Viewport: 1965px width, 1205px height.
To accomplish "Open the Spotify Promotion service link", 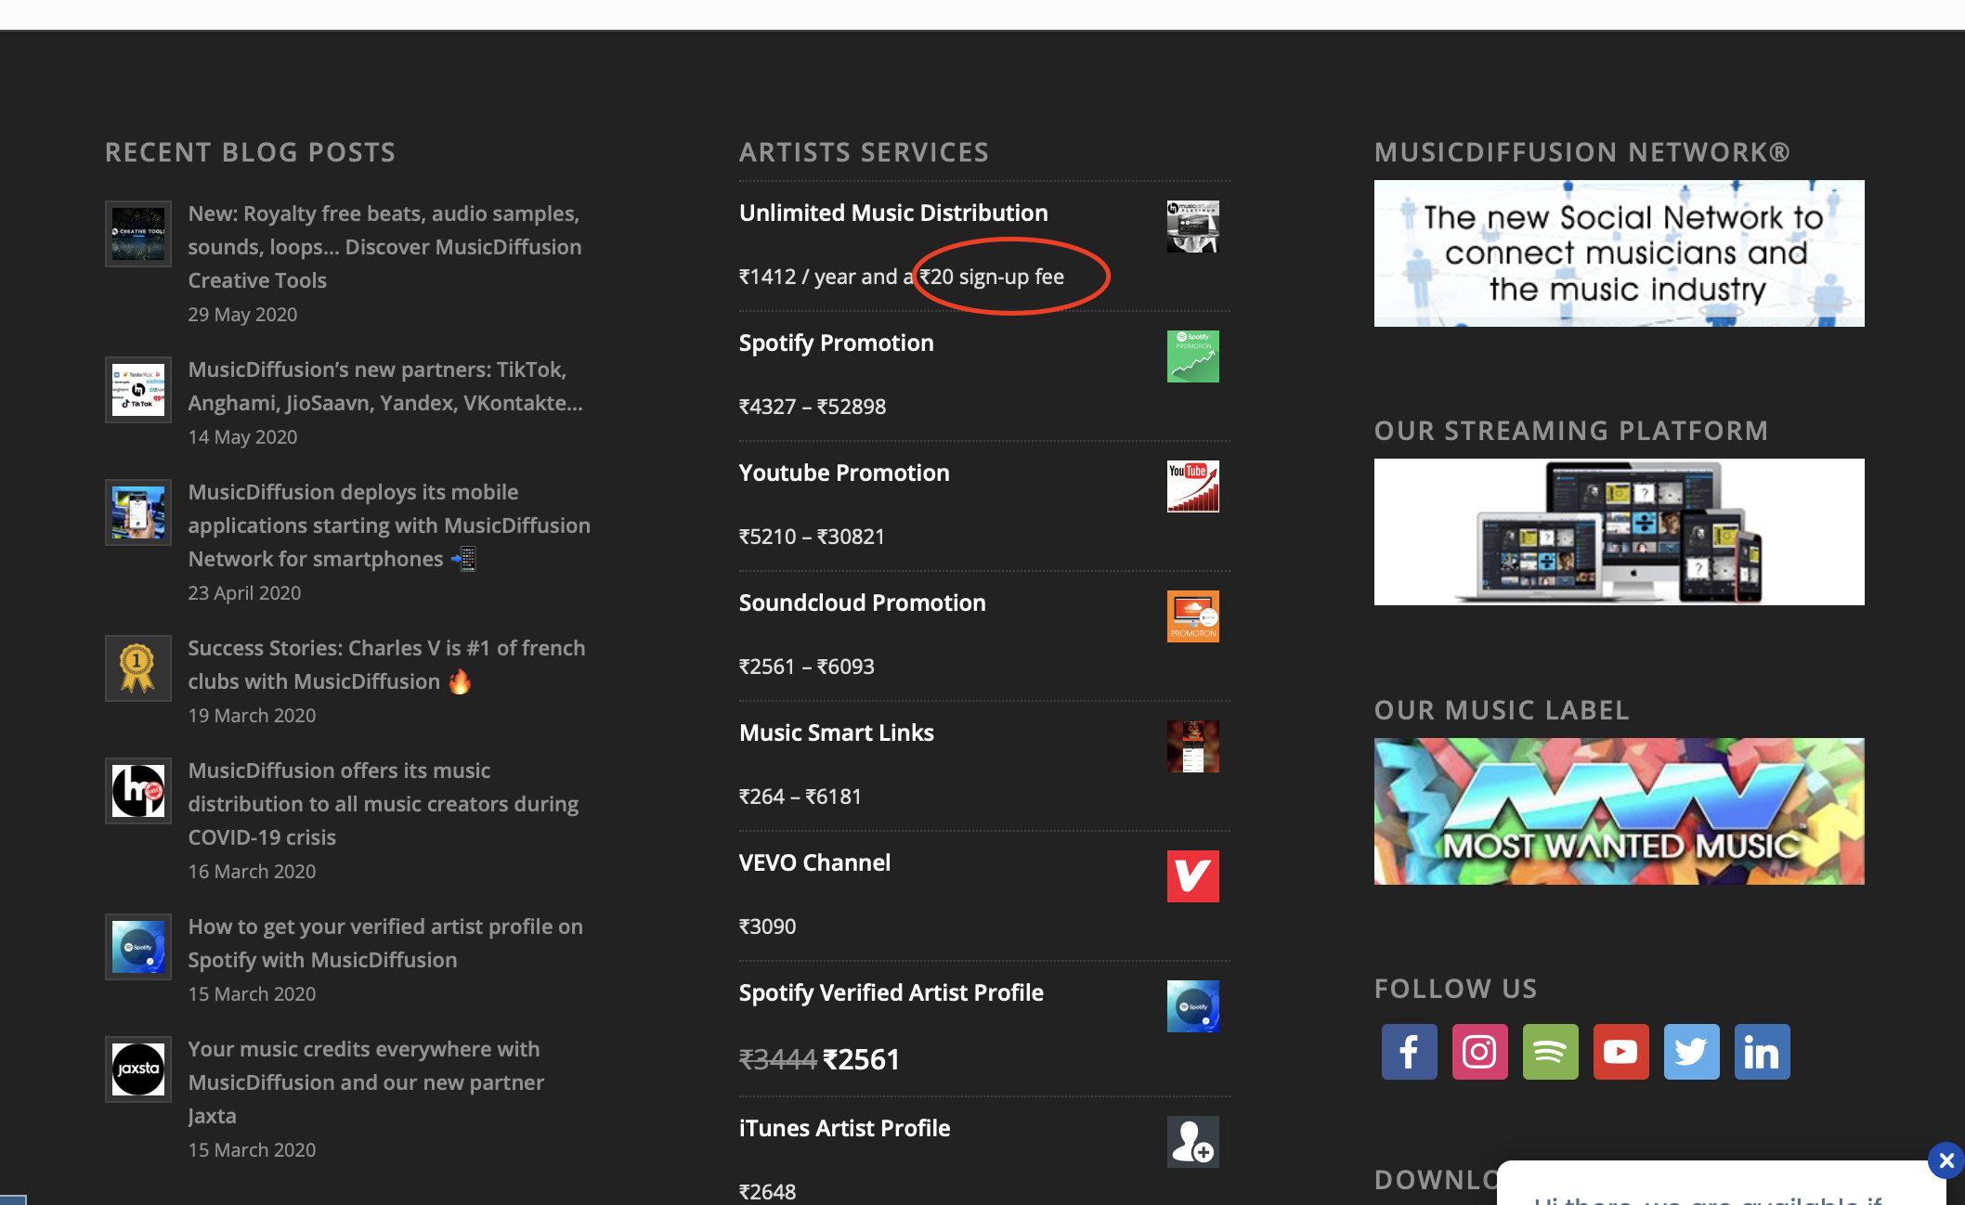I will click(836, 343).
